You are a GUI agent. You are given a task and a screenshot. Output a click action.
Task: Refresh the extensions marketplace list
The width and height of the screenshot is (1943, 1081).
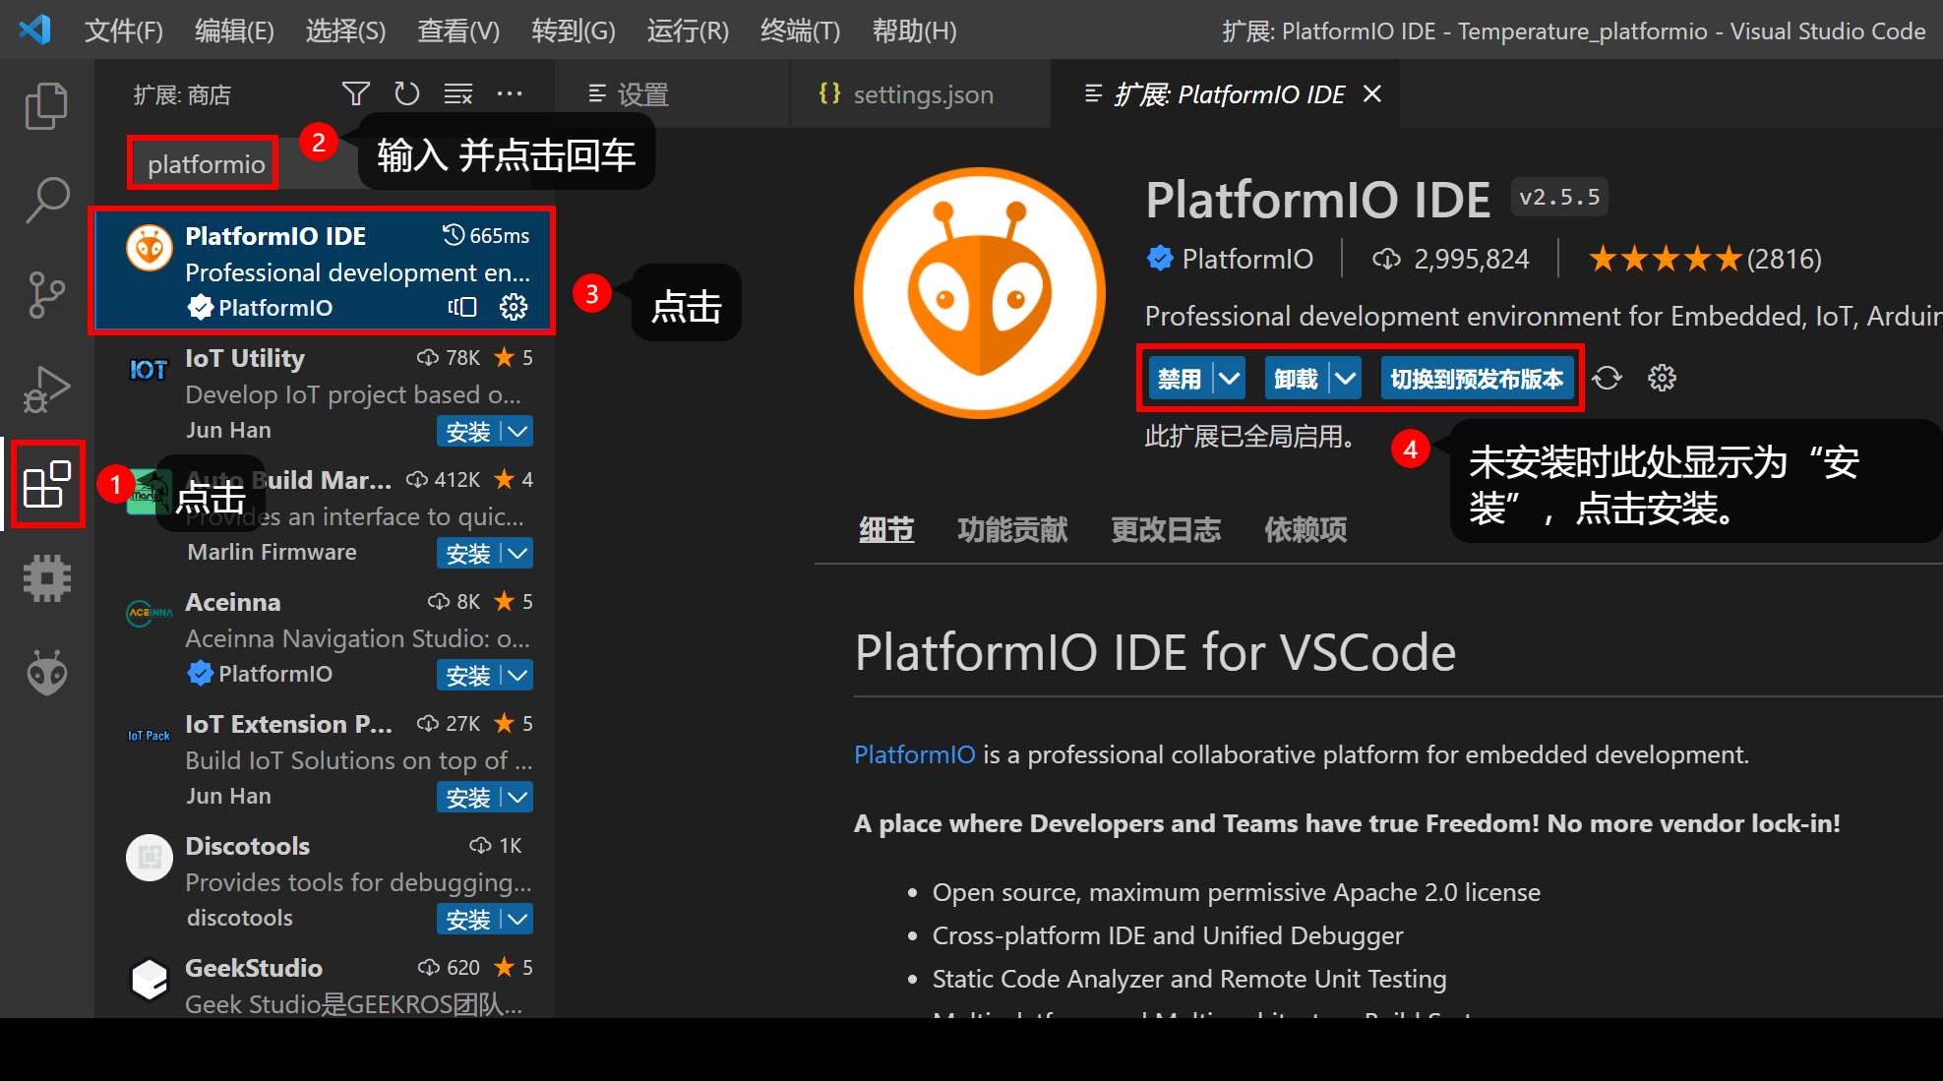pos(407,94)
